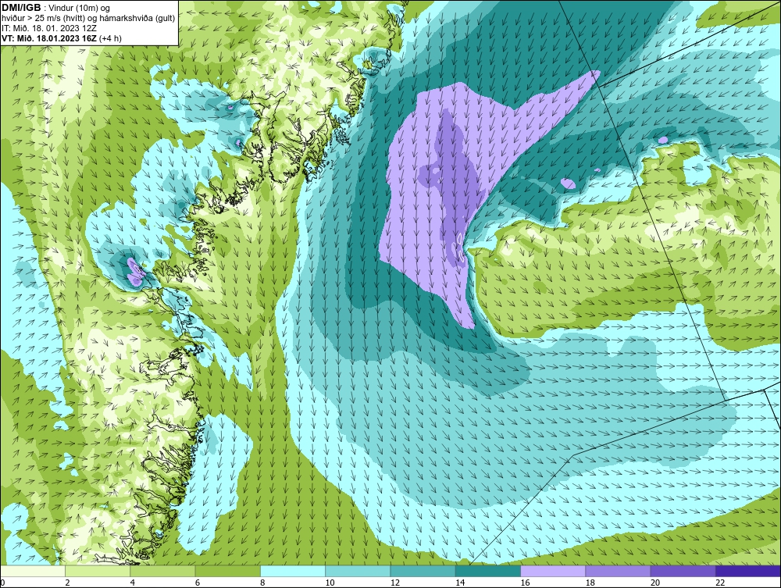This screenshot has height=588, width=781.
Task: Click the olive green 6–8 m/s legend swatch
Action: click(227, 571)
